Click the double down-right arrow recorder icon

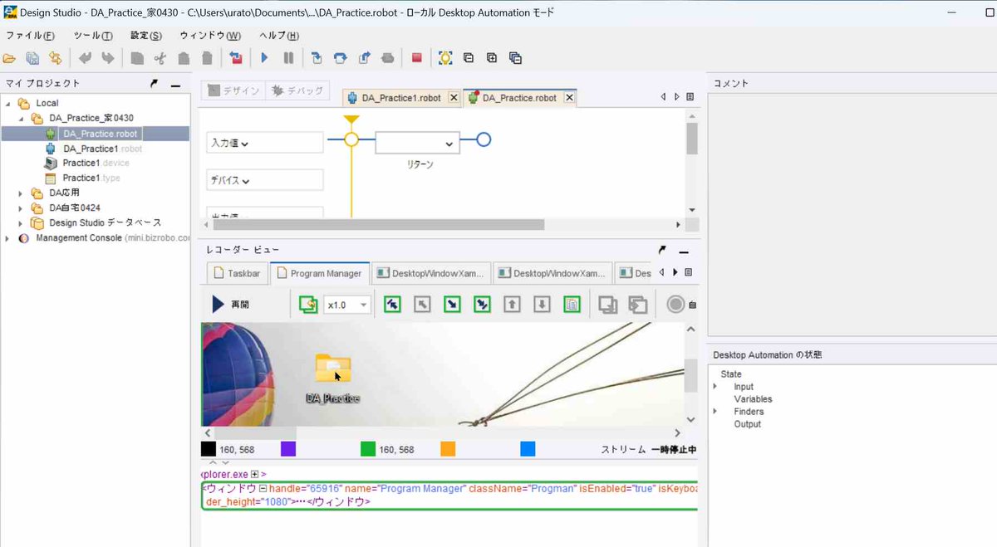pyautogui.click(x=482, y=305)
